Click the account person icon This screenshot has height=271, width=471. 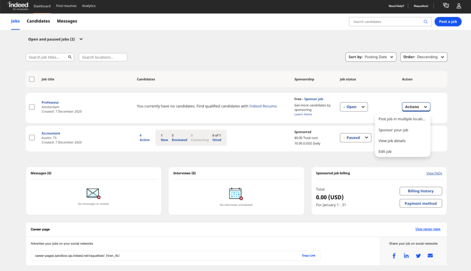(458, 6)
